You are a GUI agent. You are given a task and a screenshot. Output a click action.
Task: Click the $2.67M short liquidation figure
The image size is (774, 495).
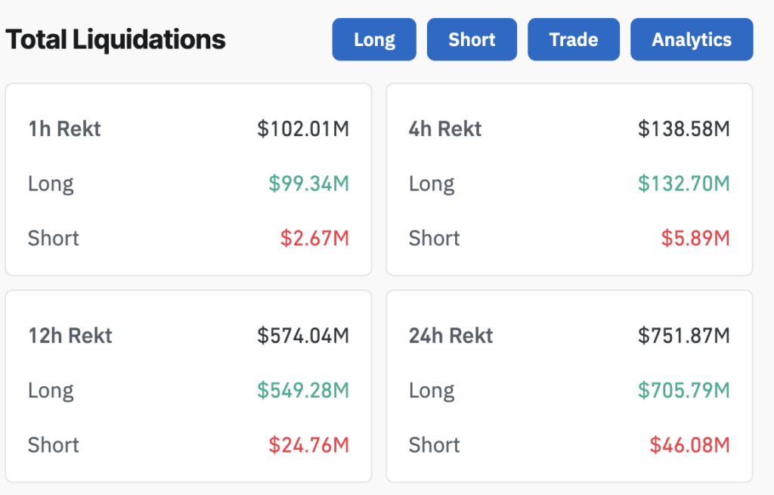(x=321, y=238)
